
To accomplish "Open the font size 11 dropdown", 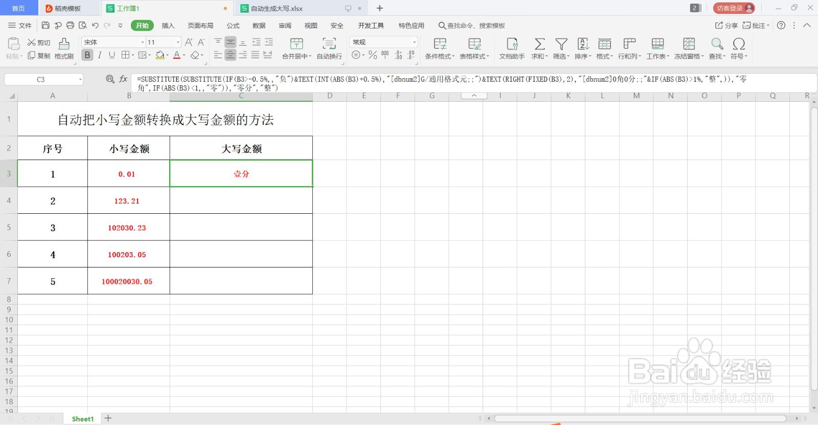I will [x=178, y=42].
